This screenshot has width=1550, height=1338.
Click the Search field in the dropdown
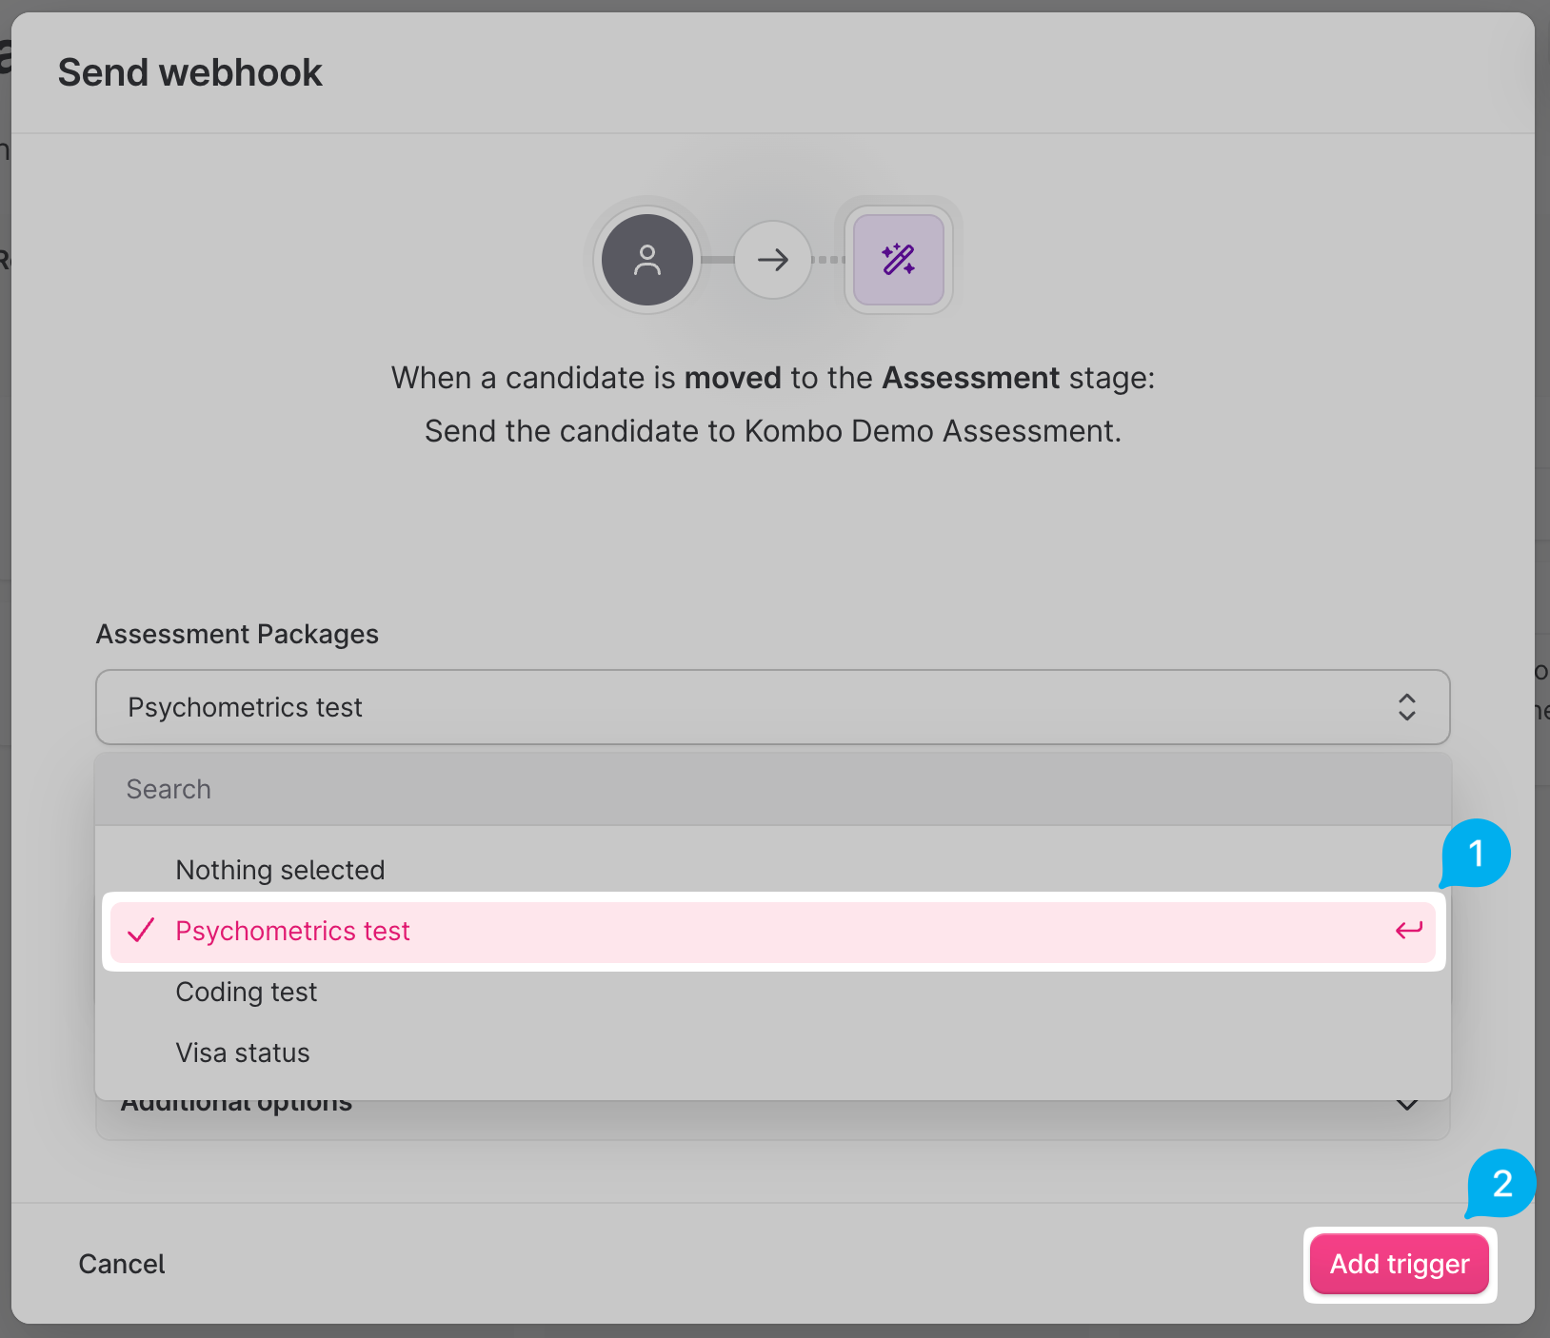point(771,789)
